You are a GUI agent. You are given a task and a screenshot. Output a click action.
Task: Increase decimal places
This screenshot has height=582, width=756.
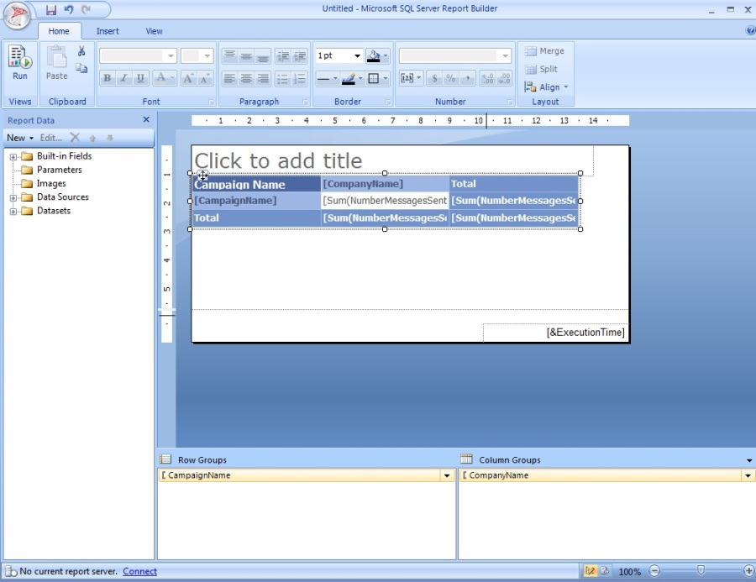487,78
